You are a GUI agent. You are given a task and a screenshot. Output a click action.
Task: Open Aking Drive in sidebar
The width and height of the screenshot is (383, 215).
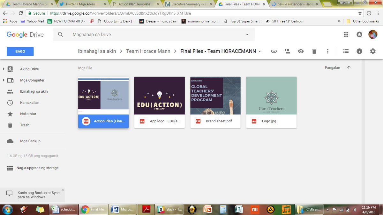[x=29, y=69]
